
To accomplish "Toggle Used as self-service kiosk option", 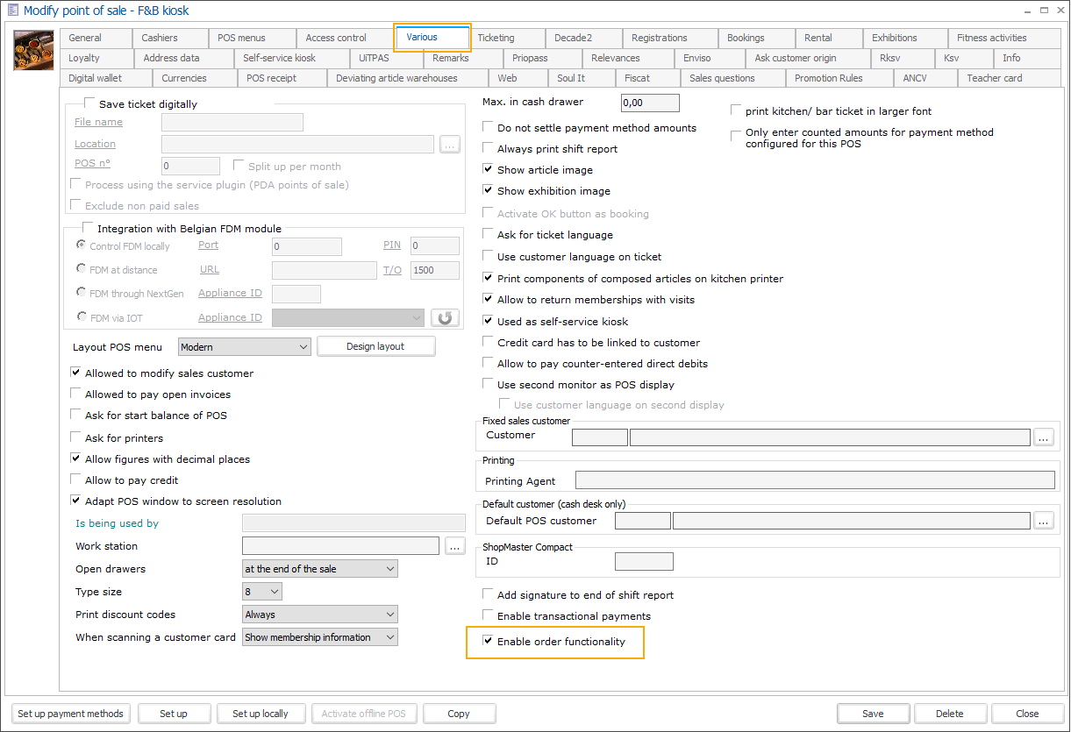I will 489,322.
